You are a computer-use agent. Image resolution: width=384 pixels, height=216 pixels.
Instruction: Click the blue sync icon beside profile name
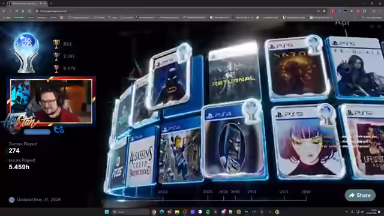pos(59,130)
